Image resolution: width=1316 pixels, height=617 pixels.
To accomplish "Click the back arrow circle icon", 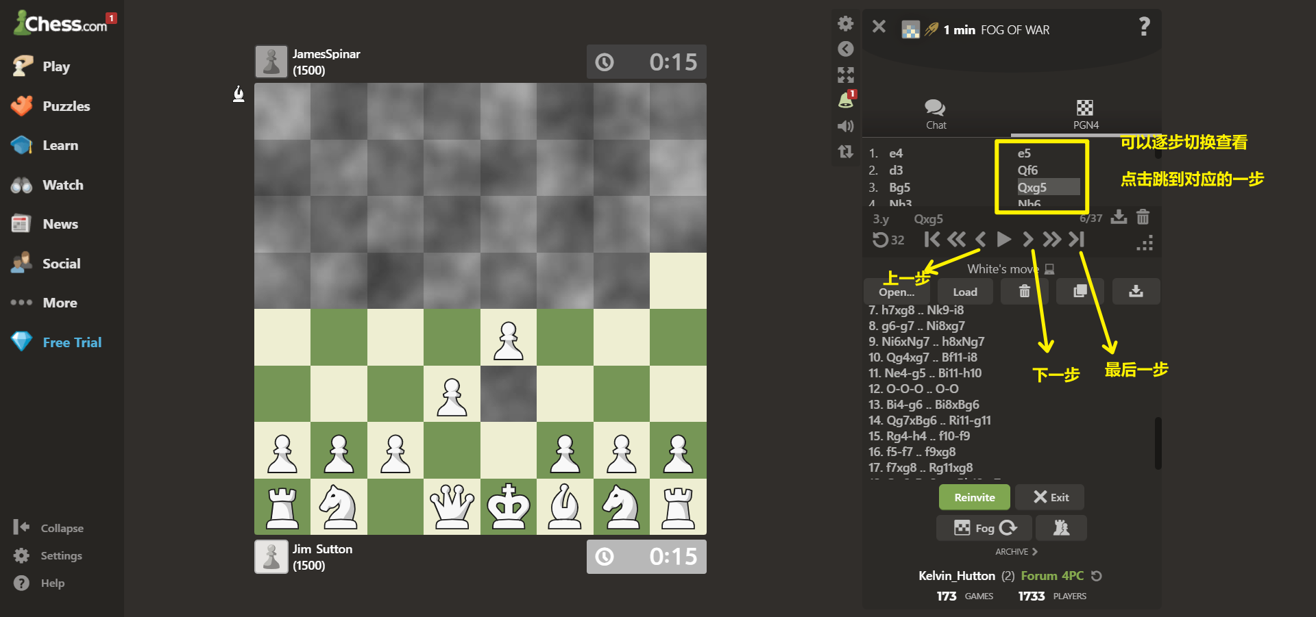I will coord(846,49).
